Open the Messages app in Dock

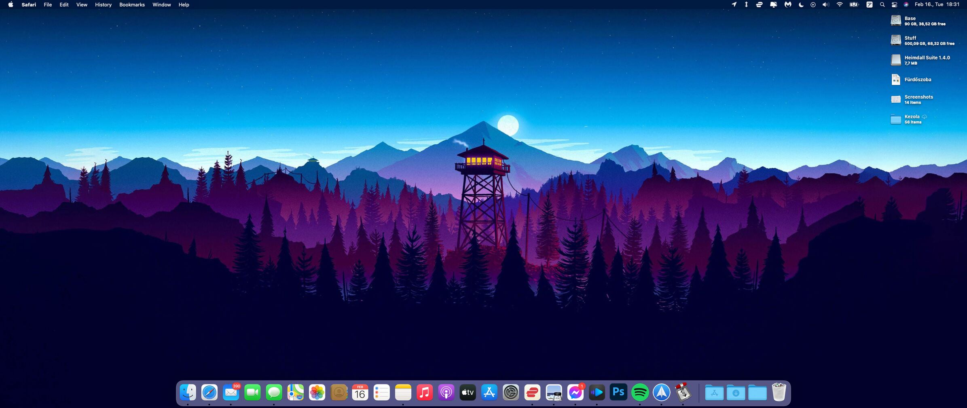point(274,392)
